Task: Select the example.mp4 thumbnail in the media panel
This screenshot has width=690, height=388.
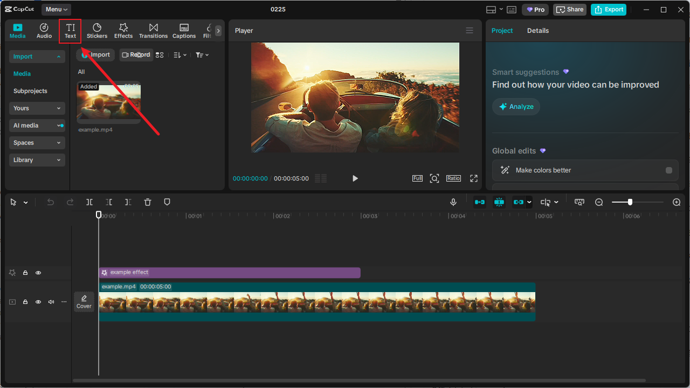Action: pos(108,101)
